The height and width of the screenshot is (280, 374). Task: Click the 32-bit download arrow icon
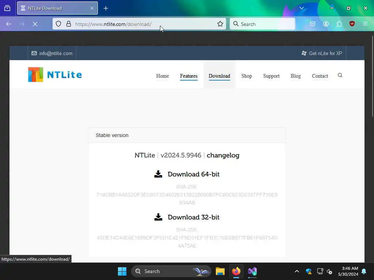coord(158,217)
